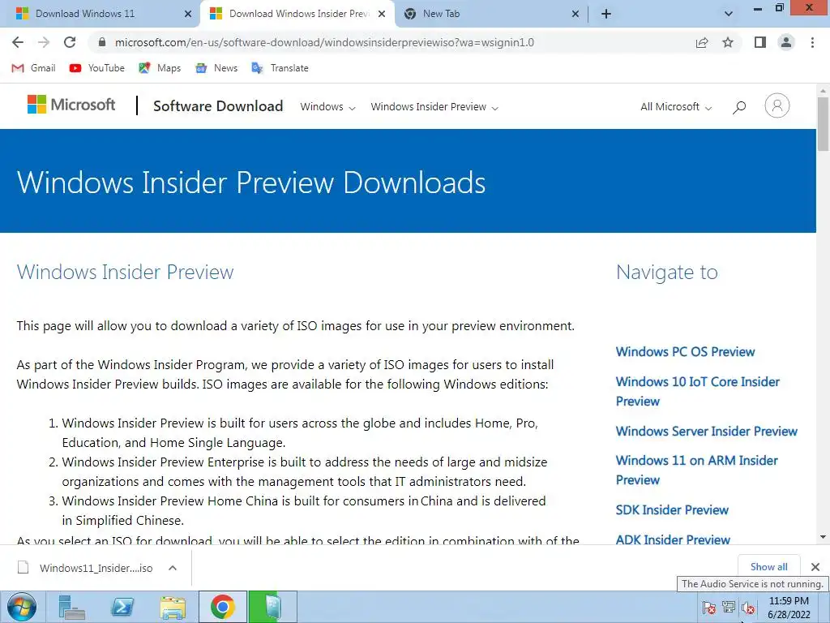Viewport: 830px width, 623px height.
Task: Open Windows PowerShell from taskbar
Action: click(122, 607)
